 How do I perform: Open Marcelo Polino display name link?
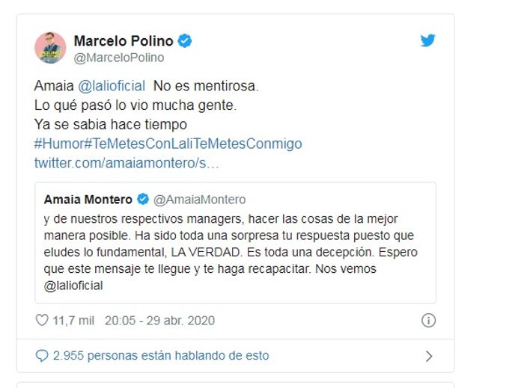[123, 41]
